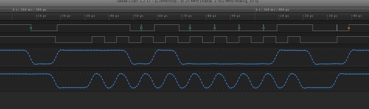
Task: Click the thin glitch spike before the red marker
Action: [337, 28]
